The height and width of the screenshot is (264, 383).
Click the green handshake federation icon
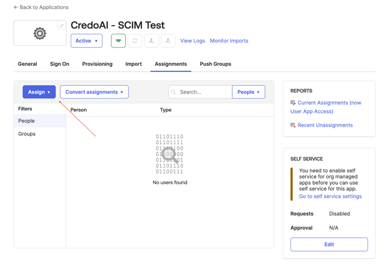[118, 41]
